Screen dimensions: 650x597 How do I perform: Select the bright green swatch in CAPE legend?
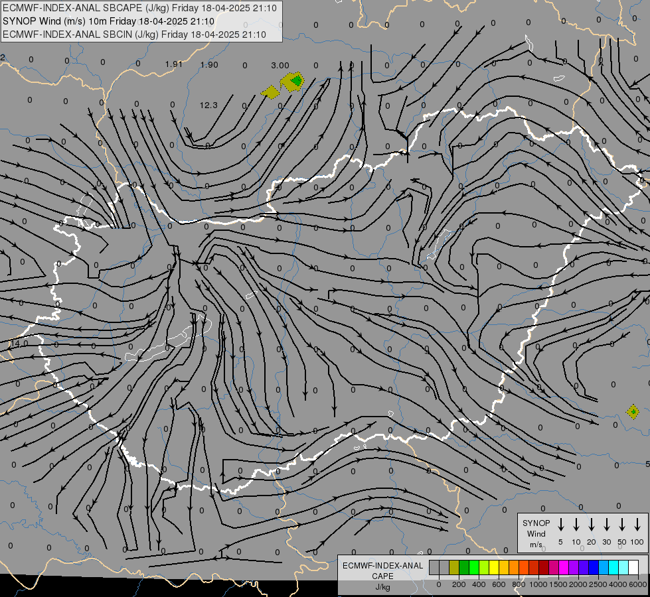(x=474, y=567)
